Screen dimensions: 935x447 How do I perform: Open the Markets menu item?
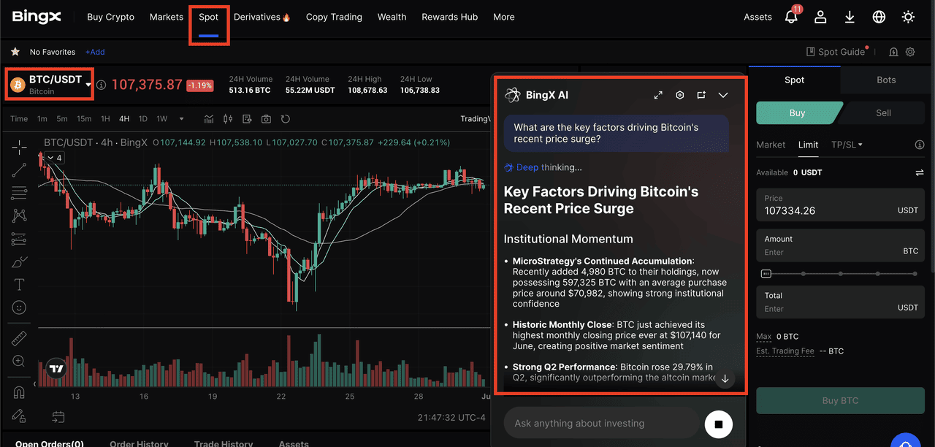pos(167,17)
